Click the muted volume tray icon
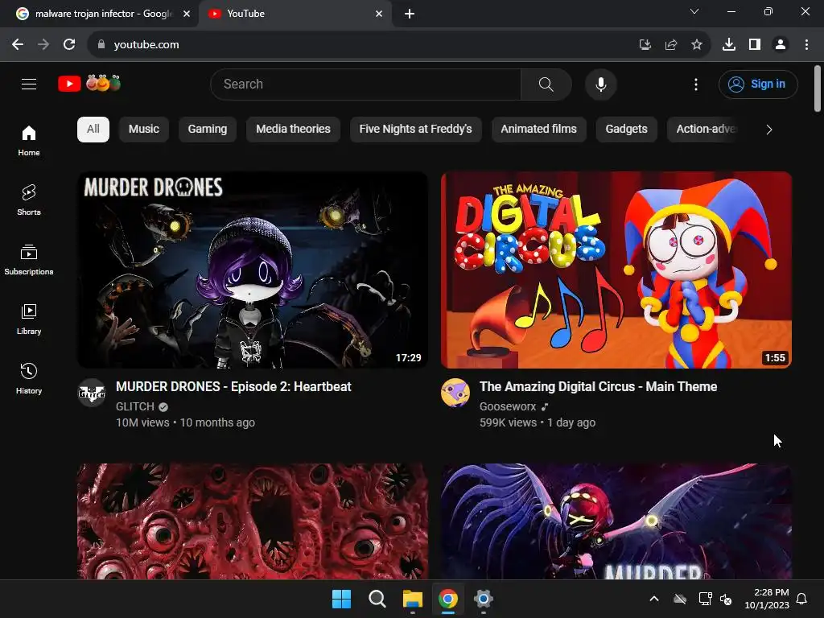This screenshot has width=824, height=618. click(x=727, y=599)
